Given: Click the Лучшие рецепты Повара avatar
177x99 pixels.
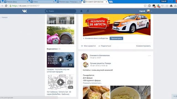Looking at the screenshot, I should (85, 65).
